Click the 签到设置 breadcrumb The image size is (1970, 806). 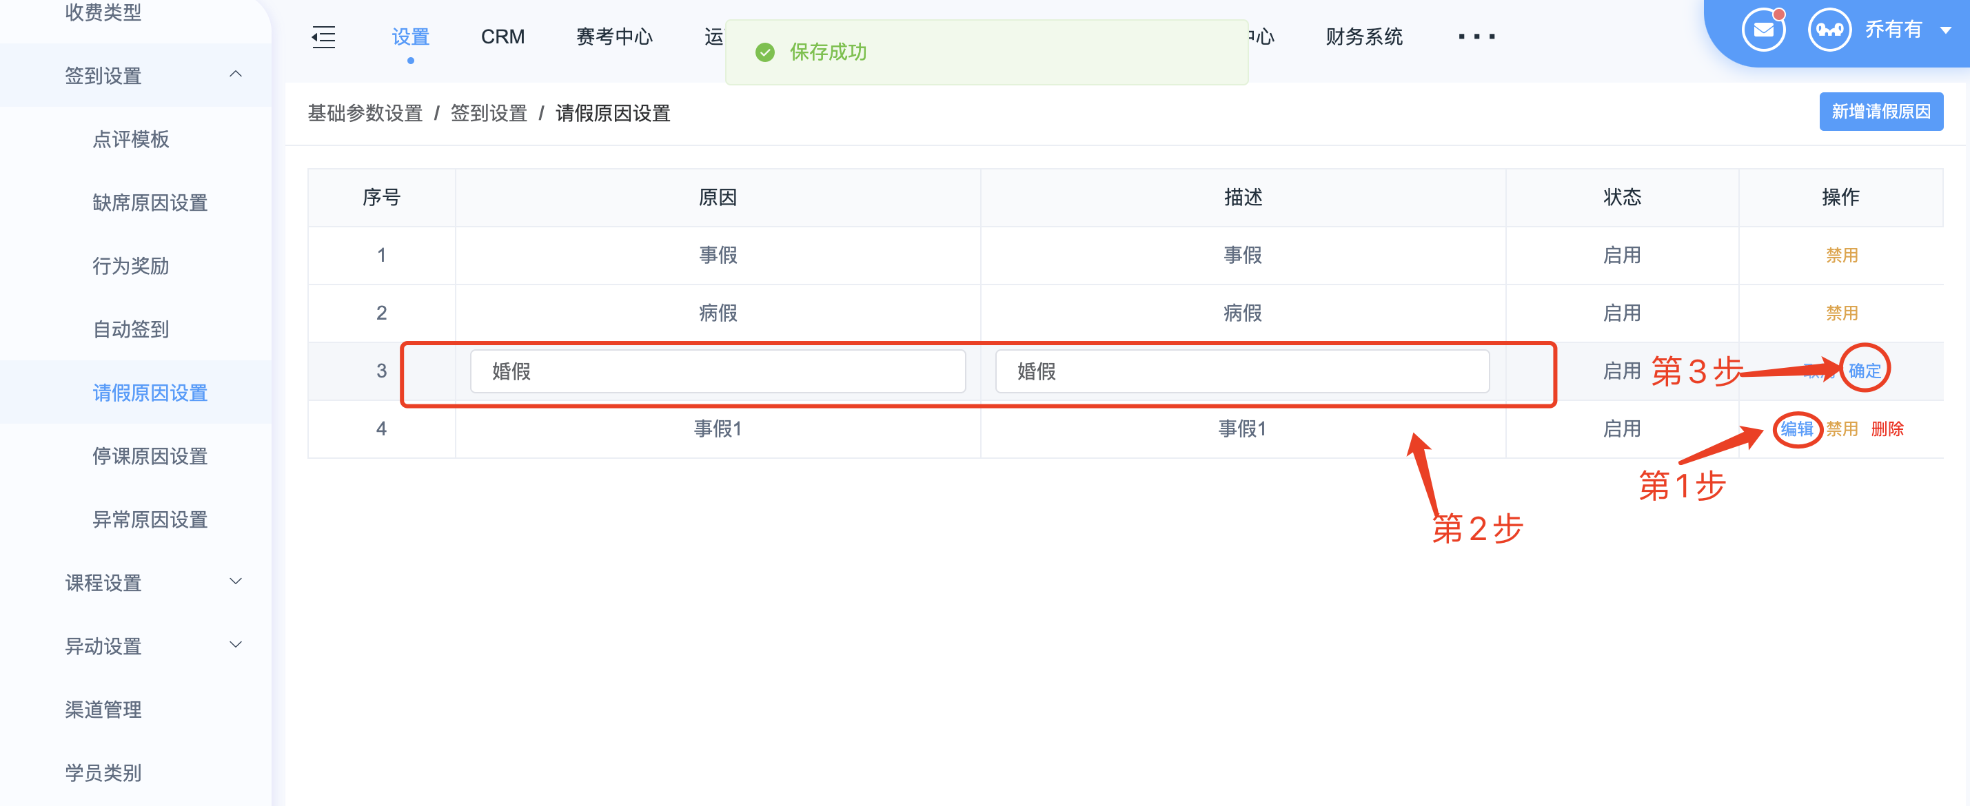tap(489, 113)
